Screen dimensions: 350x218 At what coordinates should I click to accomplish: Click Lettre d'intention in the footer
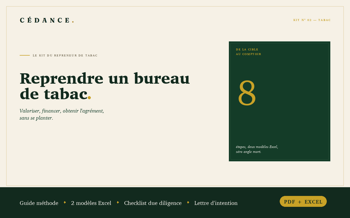[216, 203]
